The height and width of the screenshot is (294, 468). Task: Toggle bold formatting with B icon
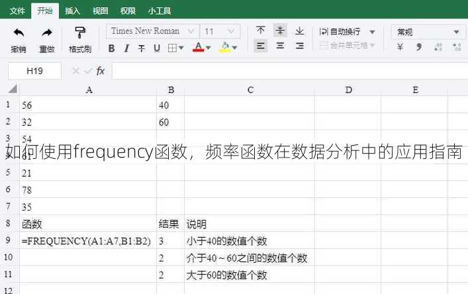(112, 48)
